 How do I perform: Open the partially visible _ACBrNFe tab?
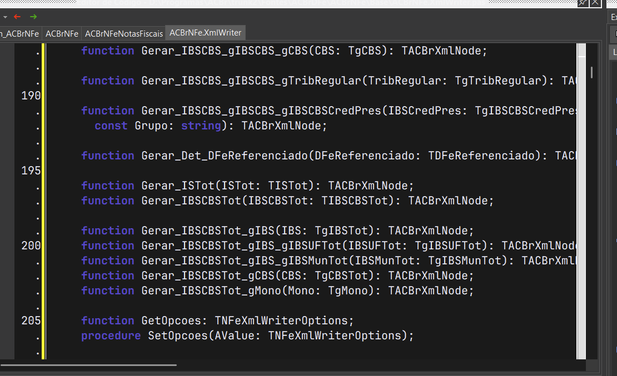[19, 34]
